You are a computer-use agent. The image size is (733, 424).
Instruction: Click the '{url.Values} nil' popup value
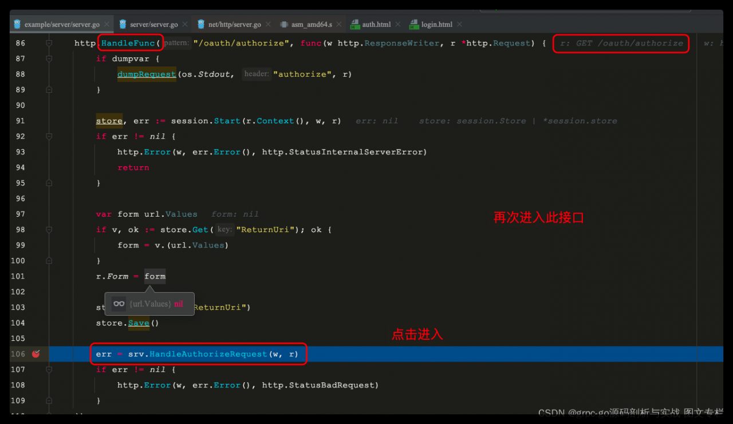pos(156,304)
